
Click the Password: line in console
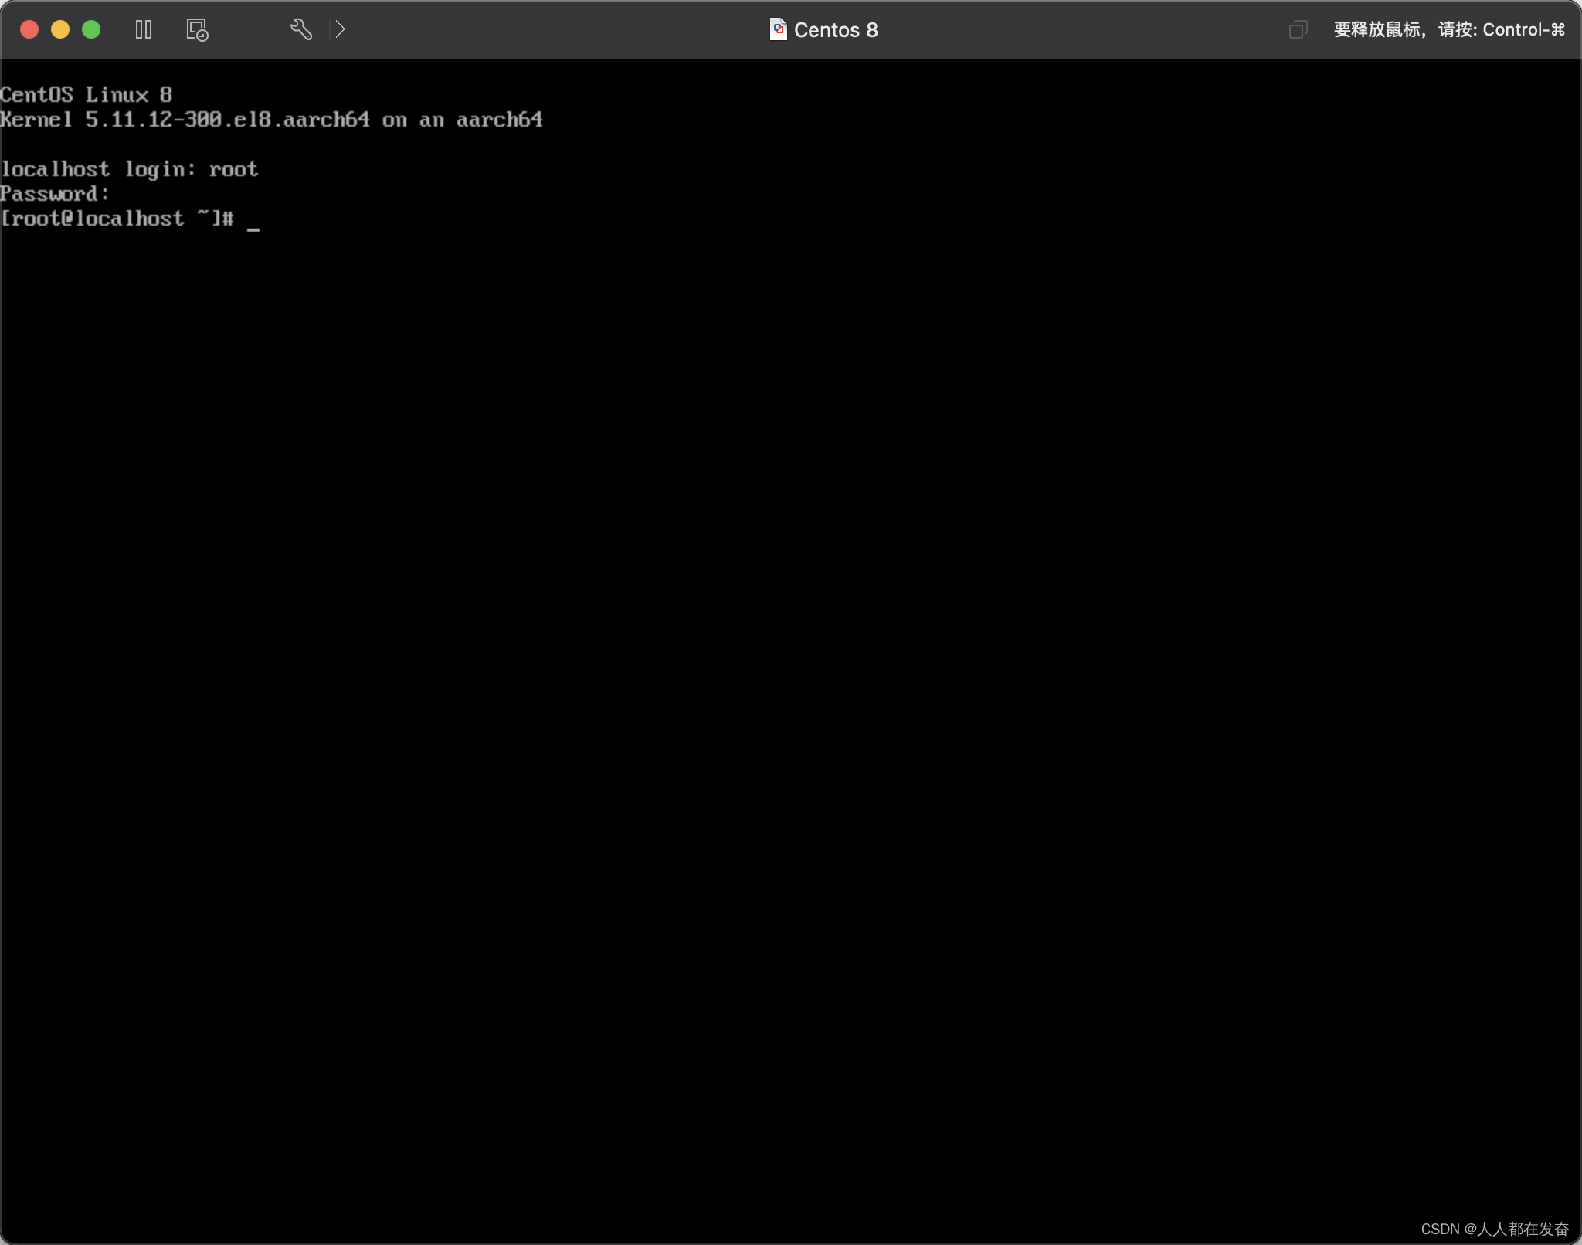click(x=54, y=194)
